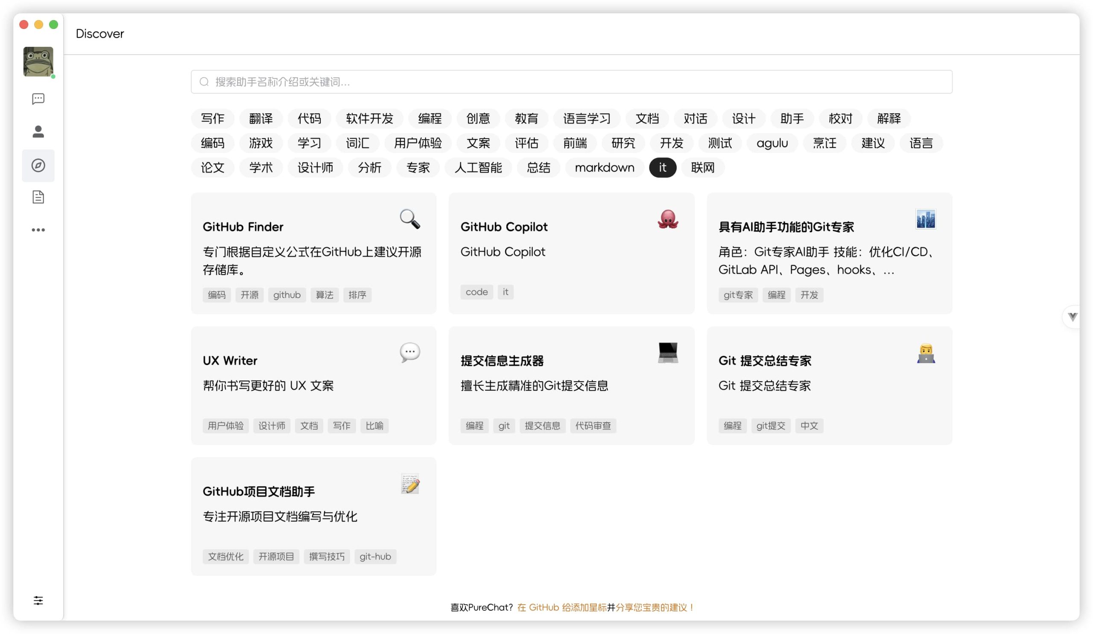This screenshot has width=1093, height=634.
Task: Filter by the 人工智能 tag
Action: pyautogui.click(x=478, y=168)
